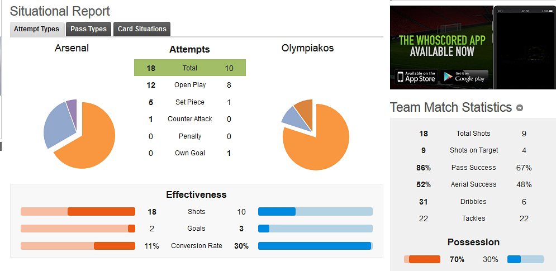Image resolution: width=556 pixels, height=271 pixels.
Task: Click Arsenal's orange Shots effectiveness bar
Action: pyautogui.click(x=78, y=212)
